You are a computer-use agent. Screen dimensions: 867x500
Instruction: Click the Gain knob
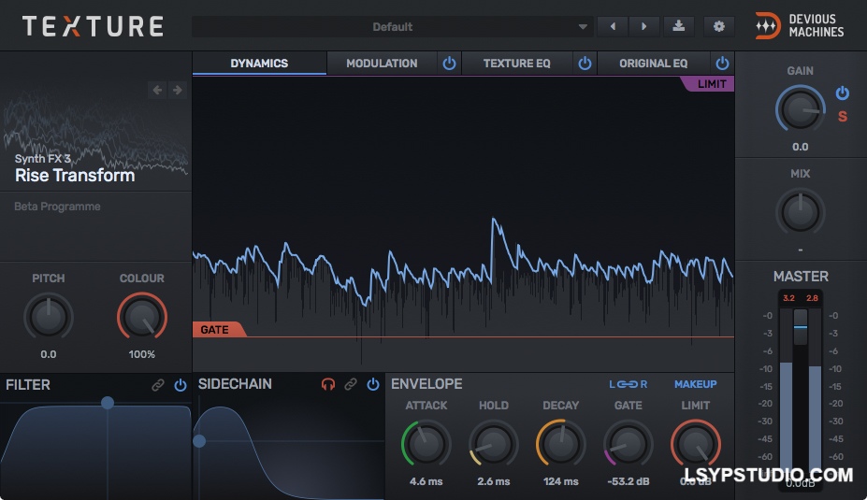pos(800,108)
